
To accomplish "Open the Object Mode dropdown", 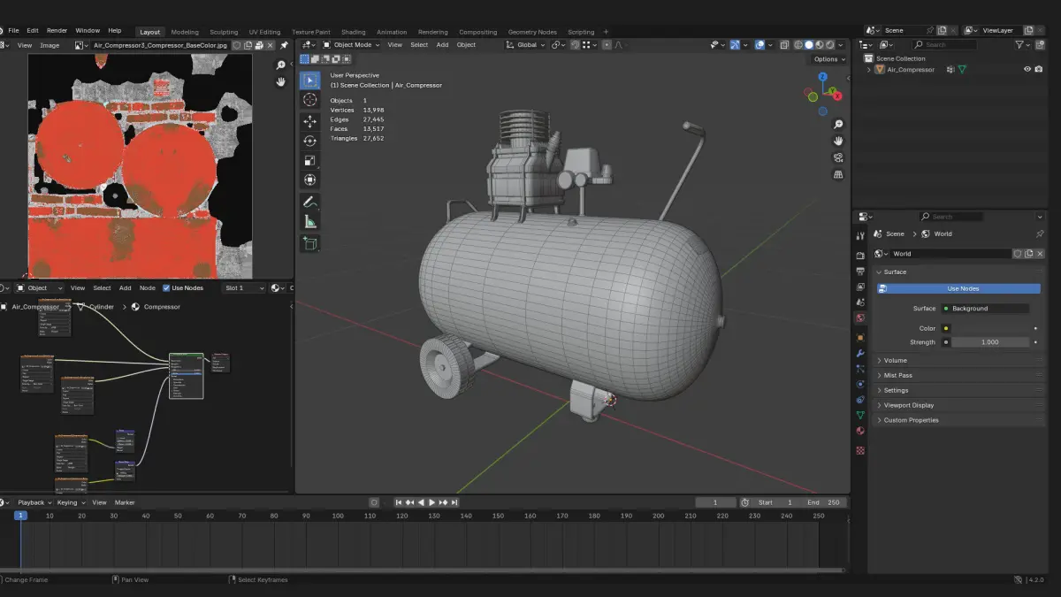I will coord(351,44).
